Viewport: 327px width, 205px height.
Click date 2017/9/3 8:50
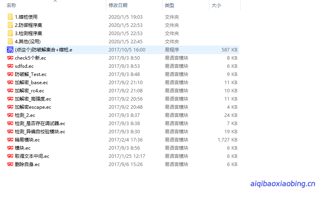pos(124,58)
